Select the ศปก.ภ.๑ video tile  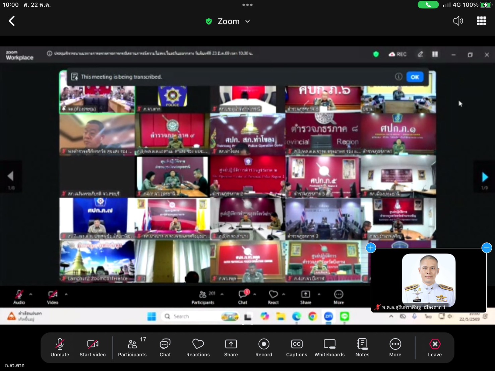coord(398,134)
